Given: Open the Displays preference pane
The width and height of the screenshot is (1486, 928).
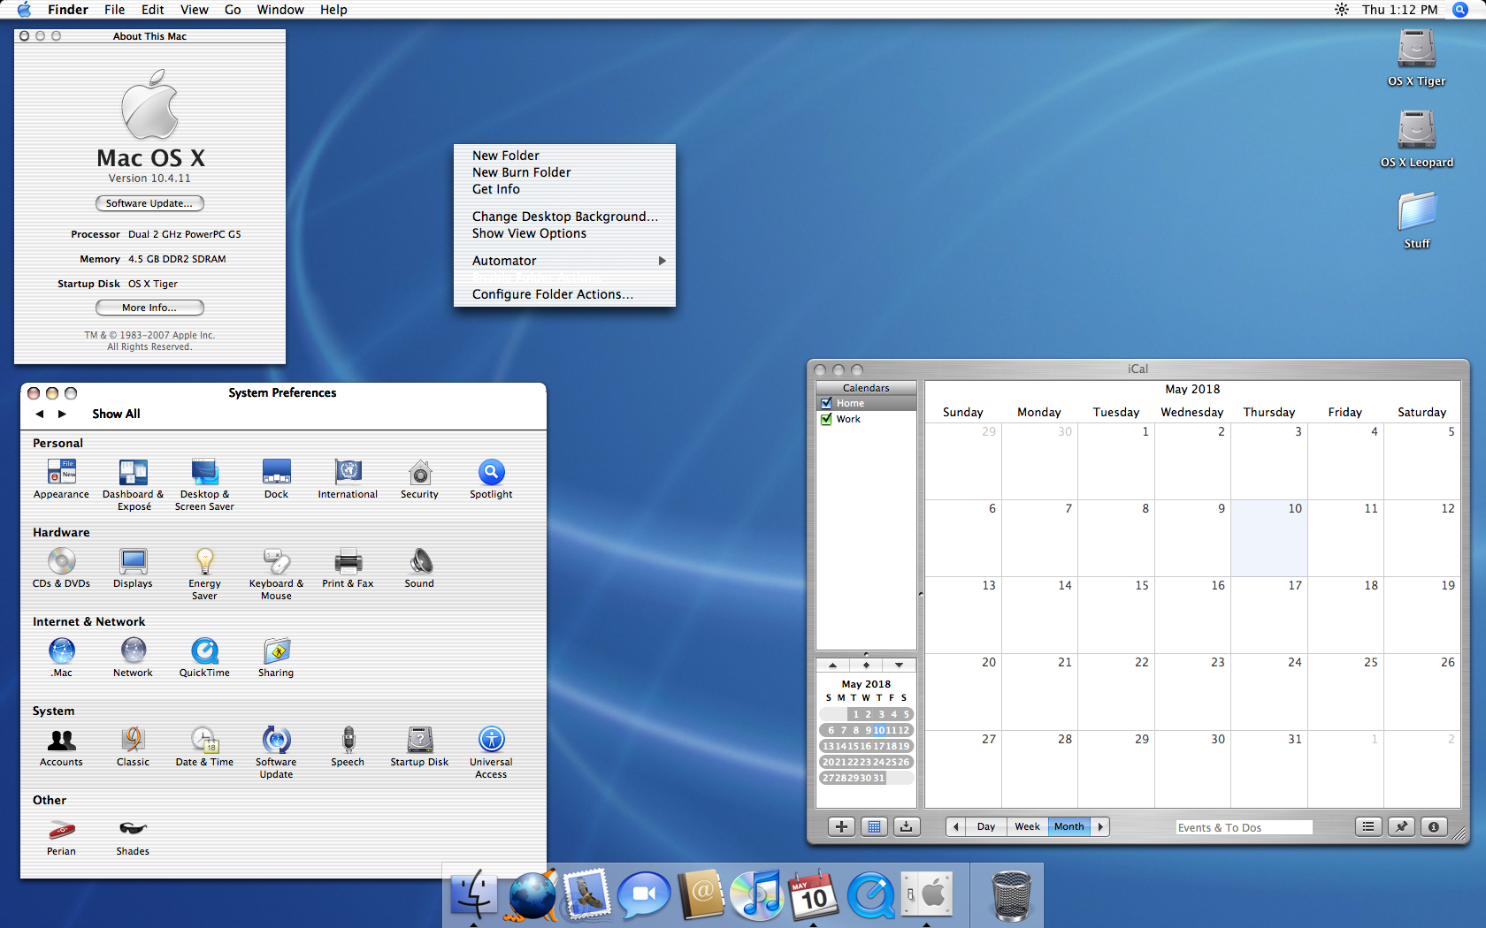Looking at the screenshot, I should tap(133, 568).
